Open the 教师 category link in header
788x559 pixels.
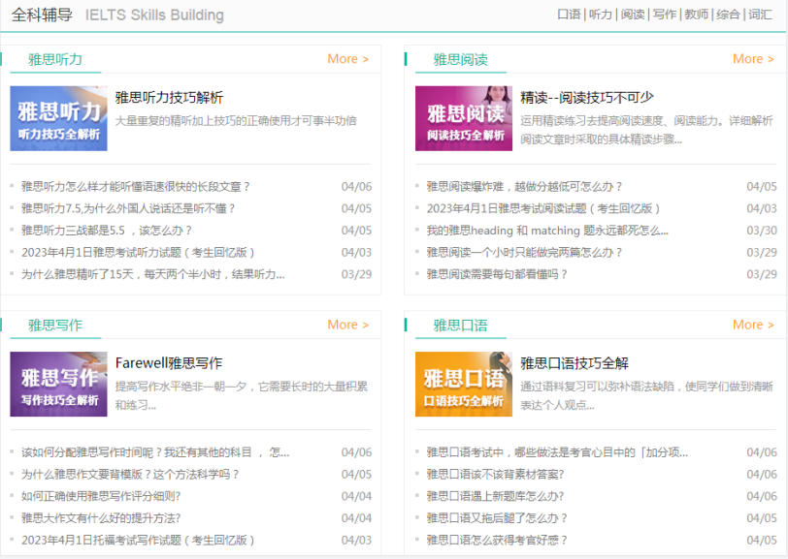coord(697,15)
